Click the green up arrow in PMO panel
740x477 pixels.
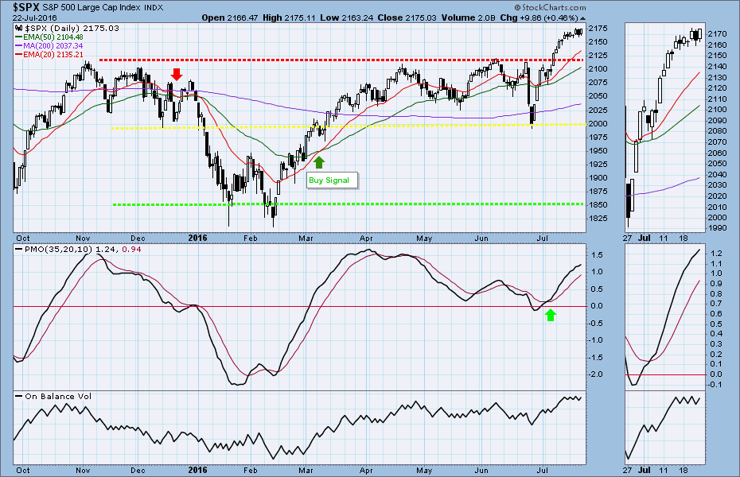click(550, 316)
